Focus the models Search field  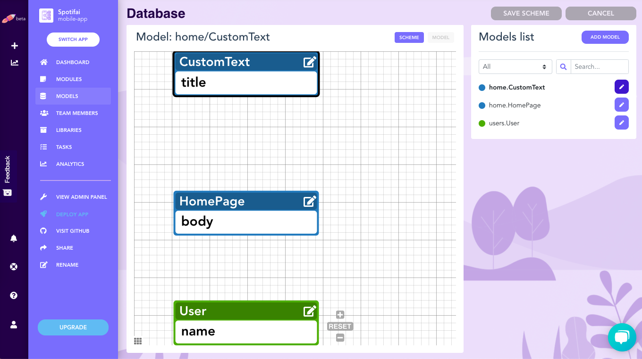click(x=599, y=66)
